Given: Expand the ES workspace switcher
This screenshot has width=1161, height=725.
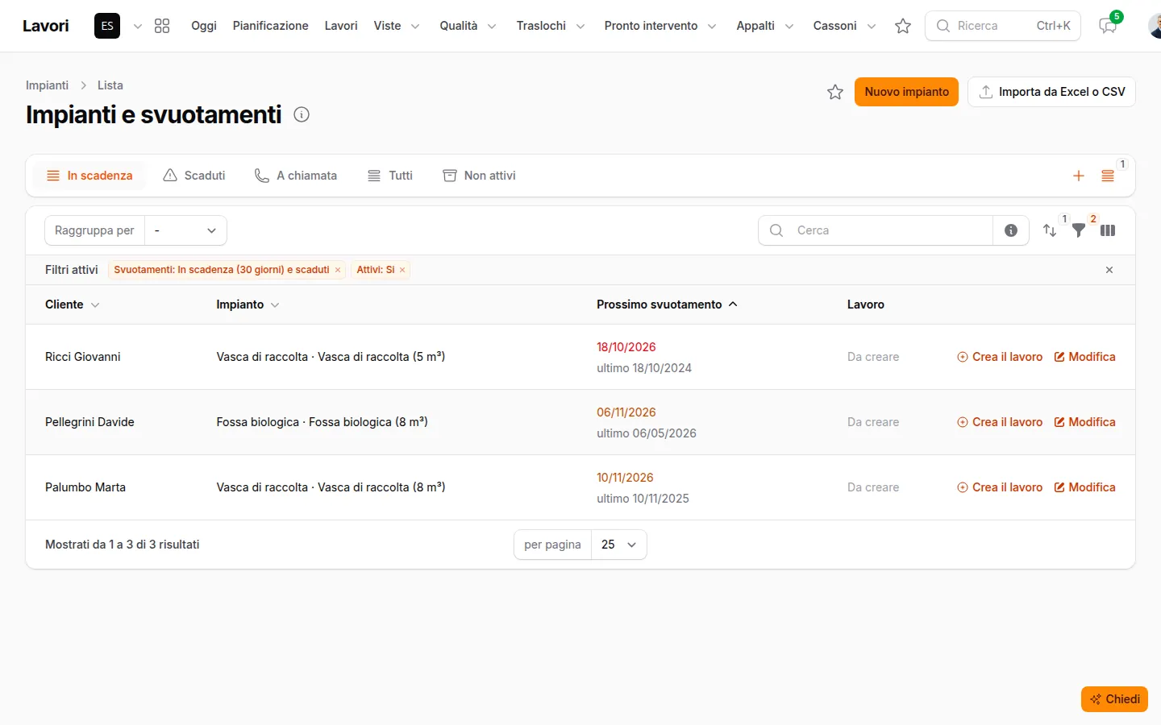Looking at the screenshot, I should pyautogui.click(x=119, y=26).
